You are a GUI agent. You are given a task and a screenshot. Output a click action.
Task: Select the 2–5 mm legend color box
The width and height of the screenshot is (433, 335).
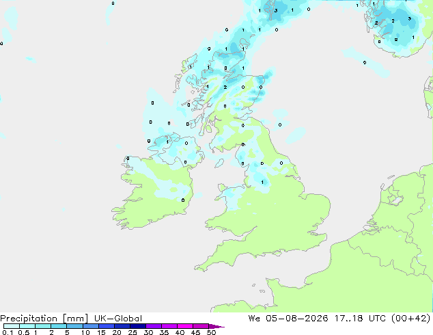(59, 326)
